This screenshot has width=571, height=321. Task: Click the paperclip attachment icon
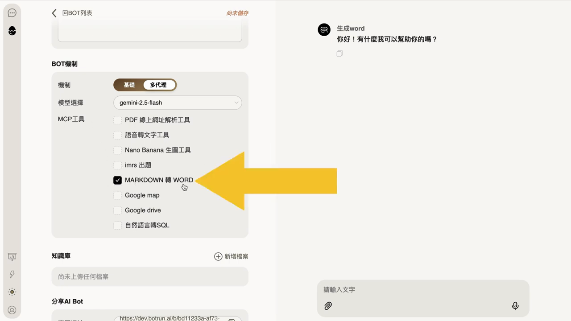328,306
